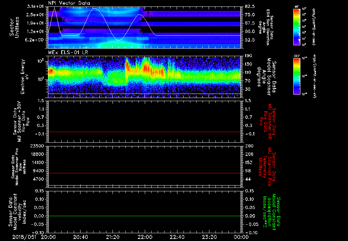The height and width of the screenshot is (241, 348).
Task: Click the 20:00 time axis label
Action: pyautogui.click(x=48, y=237)
